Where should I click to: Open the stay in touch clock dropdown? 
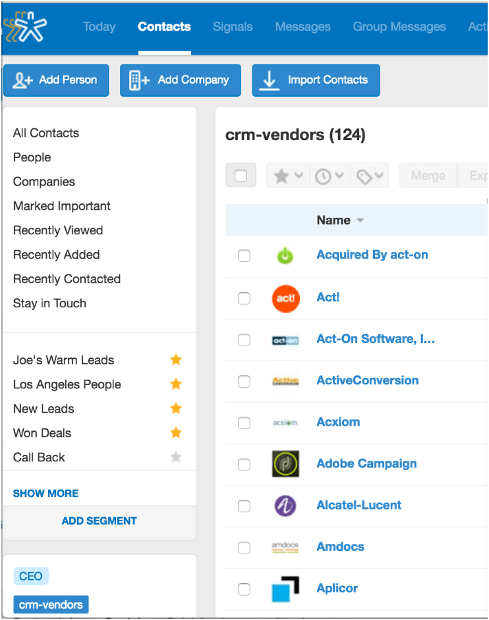[329, 176]
